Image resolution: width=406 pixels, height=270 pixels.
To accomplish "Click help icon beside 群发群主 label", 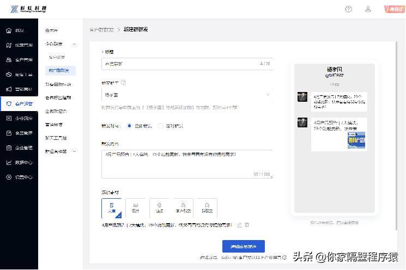I will [124, 83].
